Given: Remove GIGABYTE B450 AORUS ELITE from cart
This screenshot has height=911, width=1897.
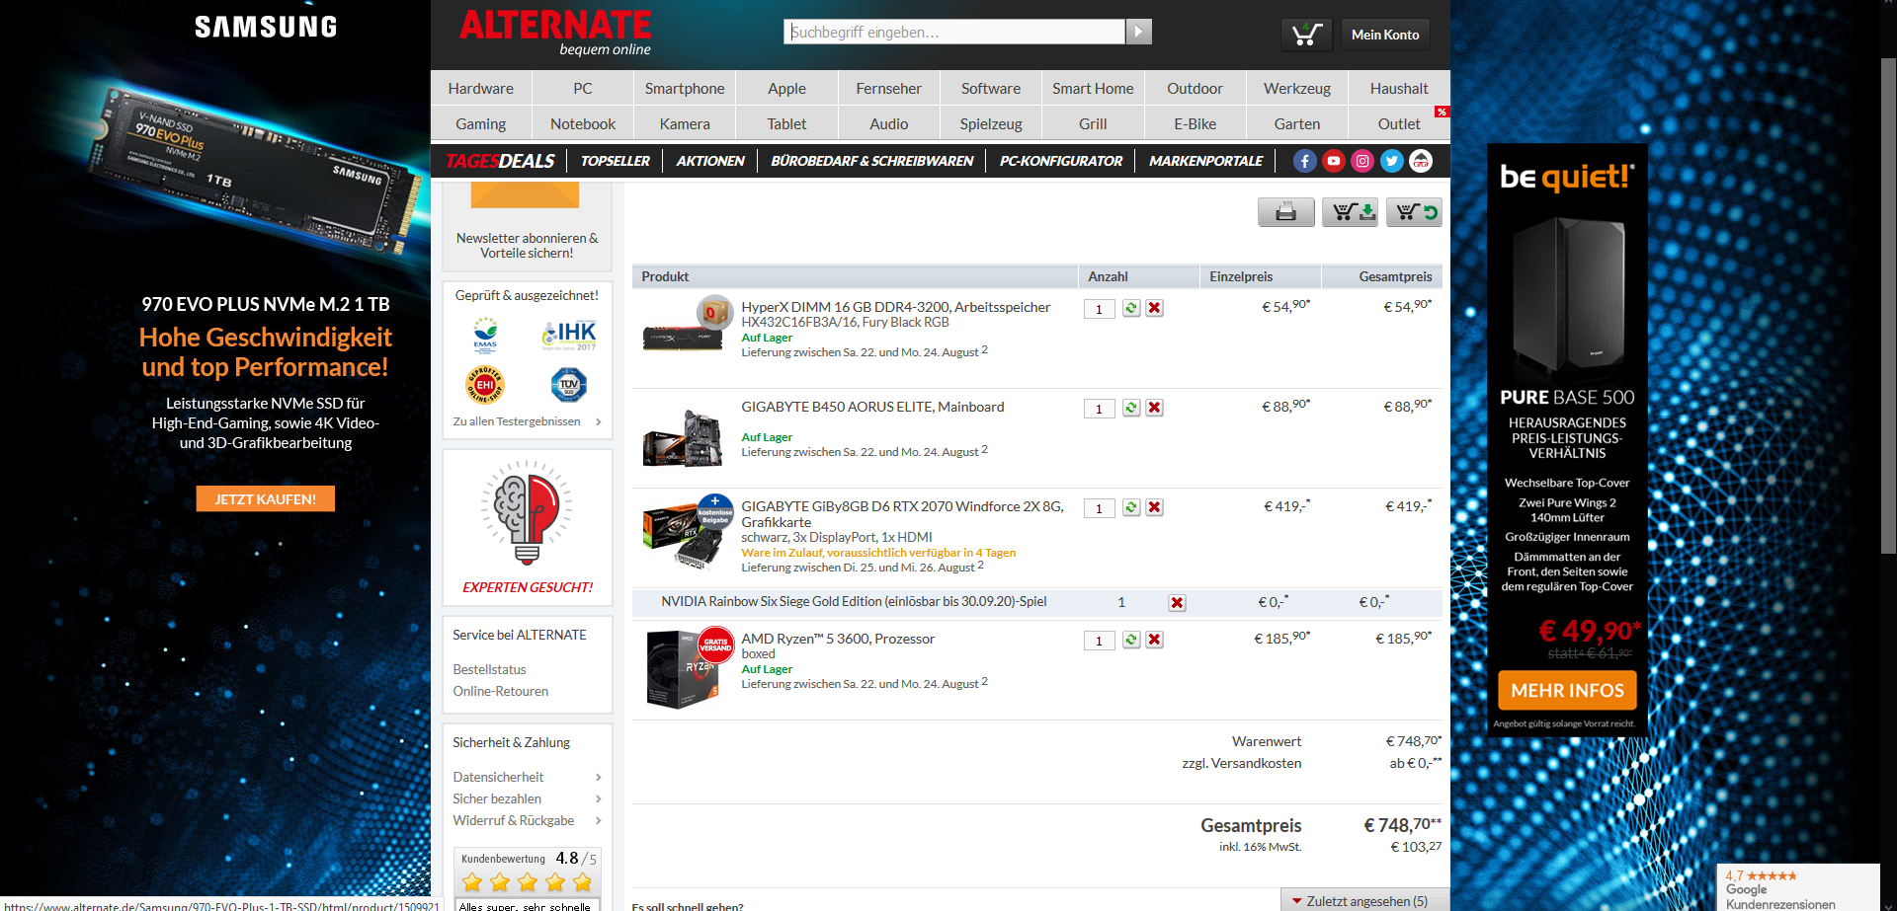Looking at the screenshot, I should tap(1154, 408).
